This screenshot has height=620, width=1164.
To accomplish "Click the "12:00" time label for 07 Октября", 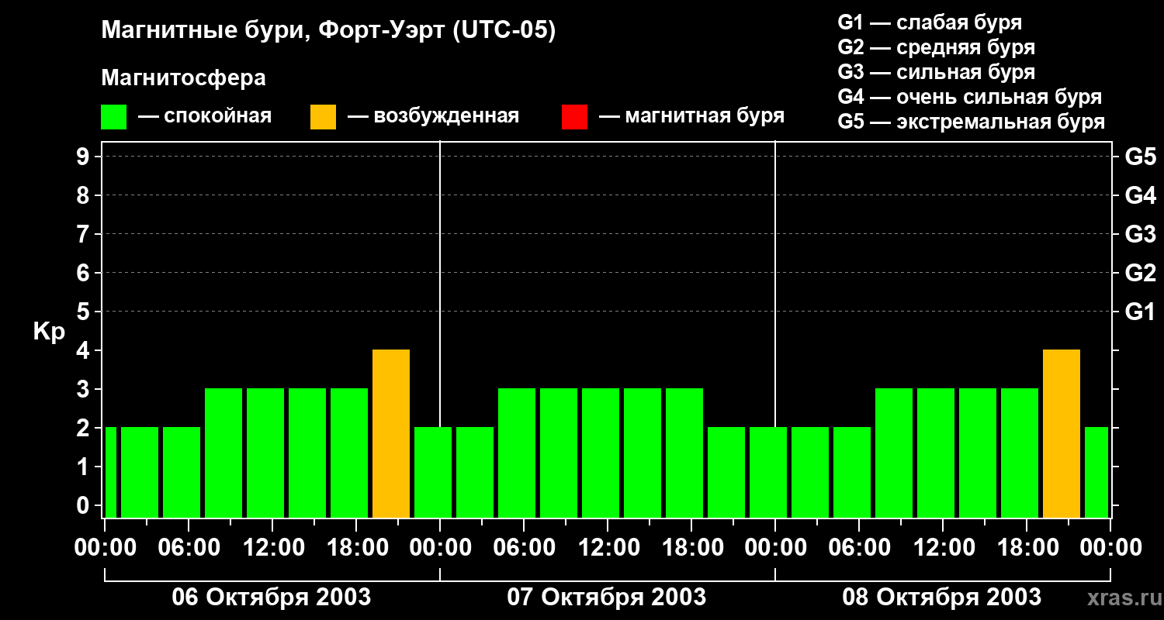I will (608, 548).
